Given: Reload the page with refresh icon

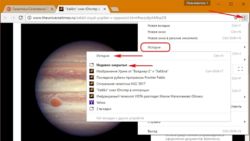Looking at the screenshot, I should tap(21, 18).
